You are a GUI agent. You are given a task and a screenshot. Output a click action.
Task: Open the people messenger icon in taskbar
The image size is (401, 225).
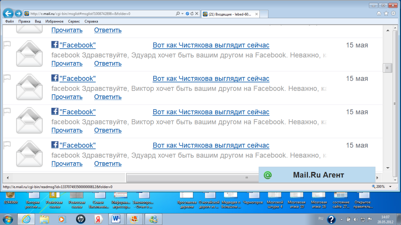(153, 219)
